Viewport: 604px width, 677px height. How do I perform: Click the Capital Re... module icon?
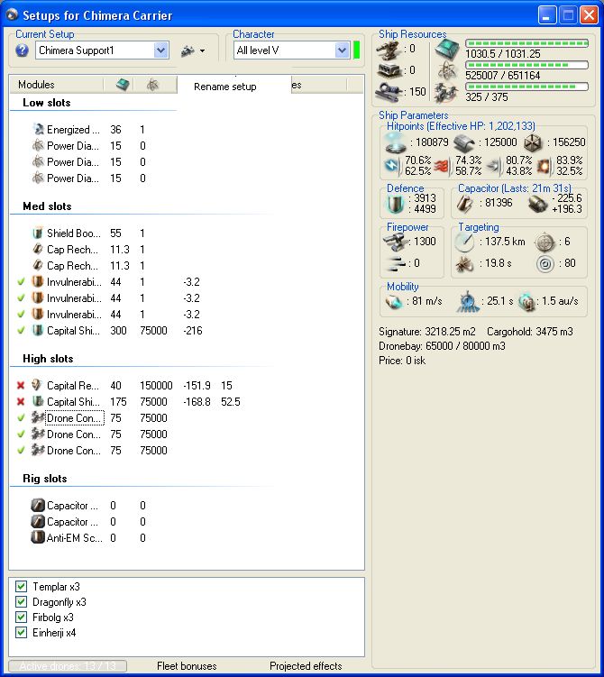click(x=37, y=385)
